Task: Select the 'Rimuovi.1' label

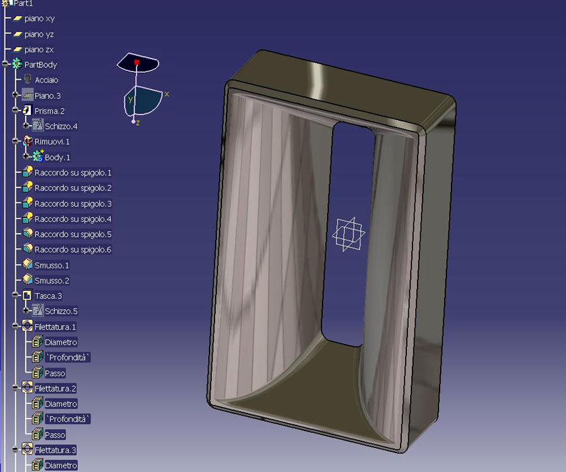Action: (x=52, y=141)
